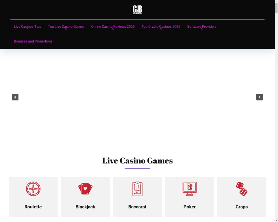278x222 pixels.
Task: Click the Blackjack playing cards icon
Action: coord(85,189)
